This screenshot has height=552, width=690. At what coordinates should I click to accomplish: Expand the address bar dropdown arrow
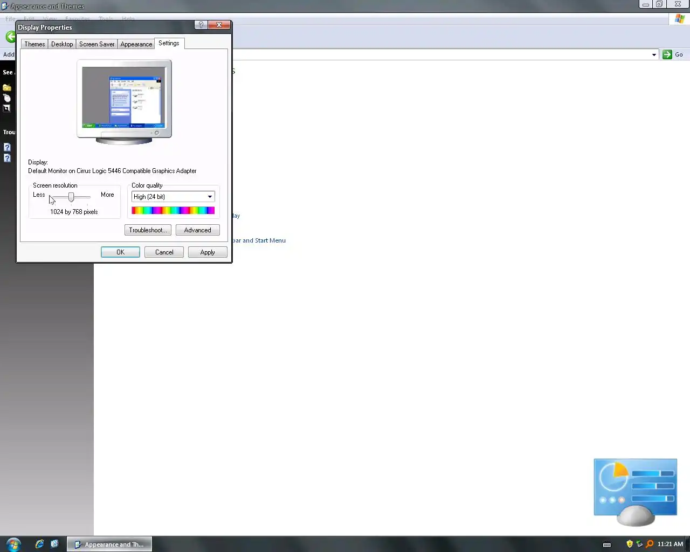[654, 54]
